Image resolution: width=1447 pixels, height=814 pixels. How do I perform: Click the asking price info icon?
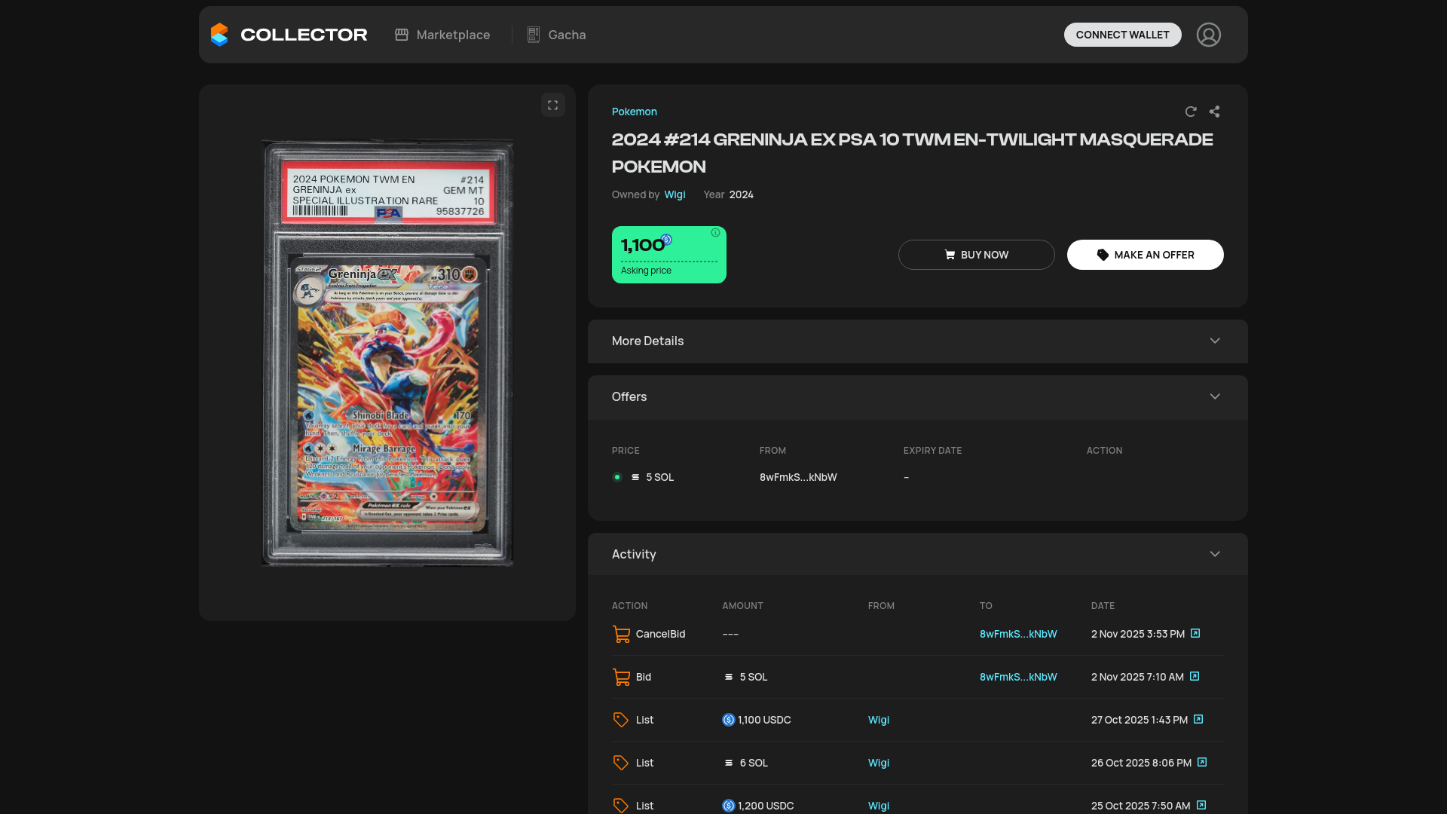[x=715, y=233]
